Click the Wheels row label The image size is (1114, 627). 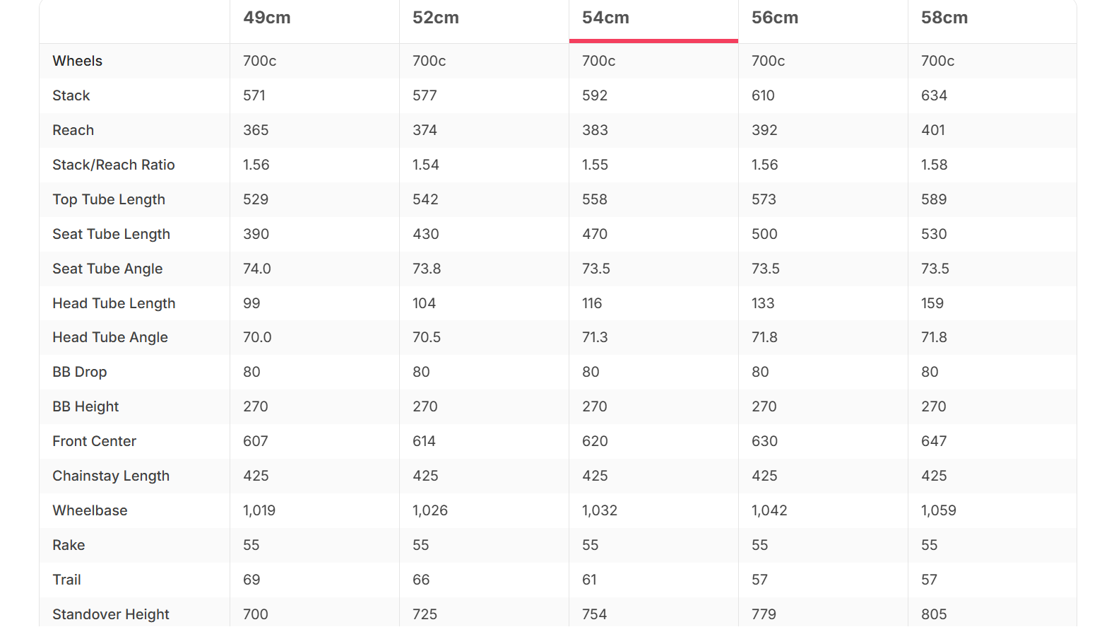pyautogui.click(x=78, y=61)
